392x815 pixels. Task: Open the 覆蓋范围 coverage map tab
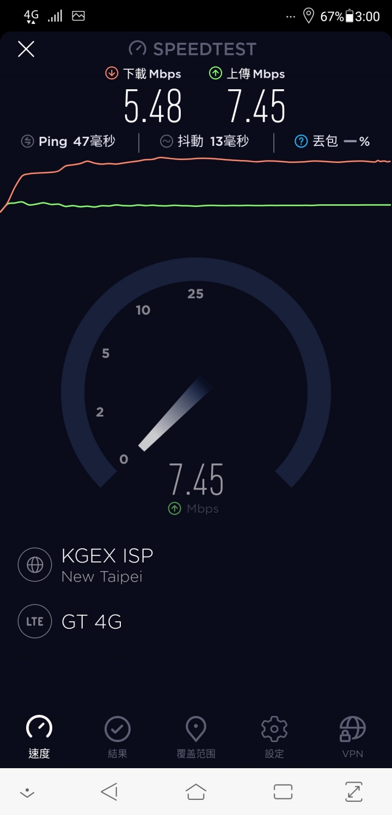pyautogui.click(x=196, y=729)
